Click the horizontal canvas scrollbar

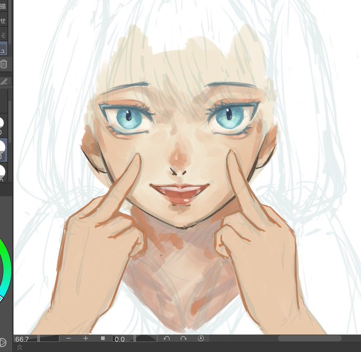[310, 338]
